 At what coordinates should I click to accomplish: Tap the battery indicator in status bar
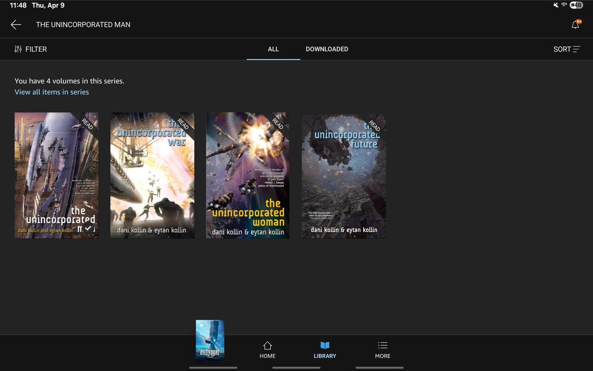point(576,5)
